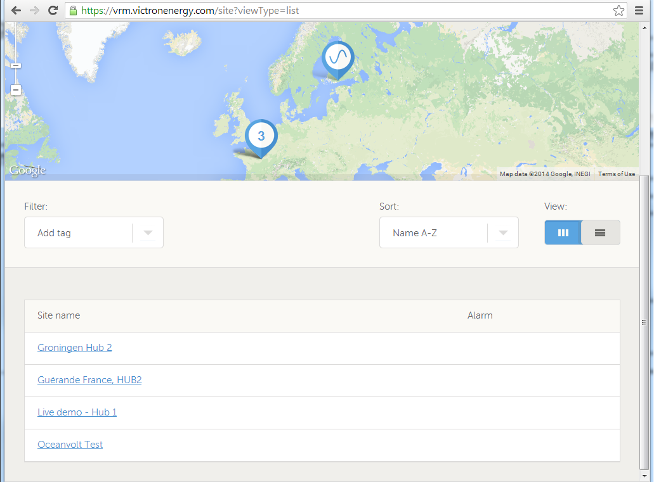654x482 pixels.
Task: Open the Live demo - Hub 1 link
Action: click(x=77, y=412)
